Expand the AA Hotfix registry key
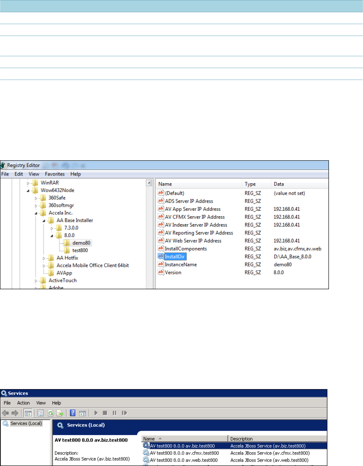The width and height of the screenshot is (363, 466). click(43, 258)
